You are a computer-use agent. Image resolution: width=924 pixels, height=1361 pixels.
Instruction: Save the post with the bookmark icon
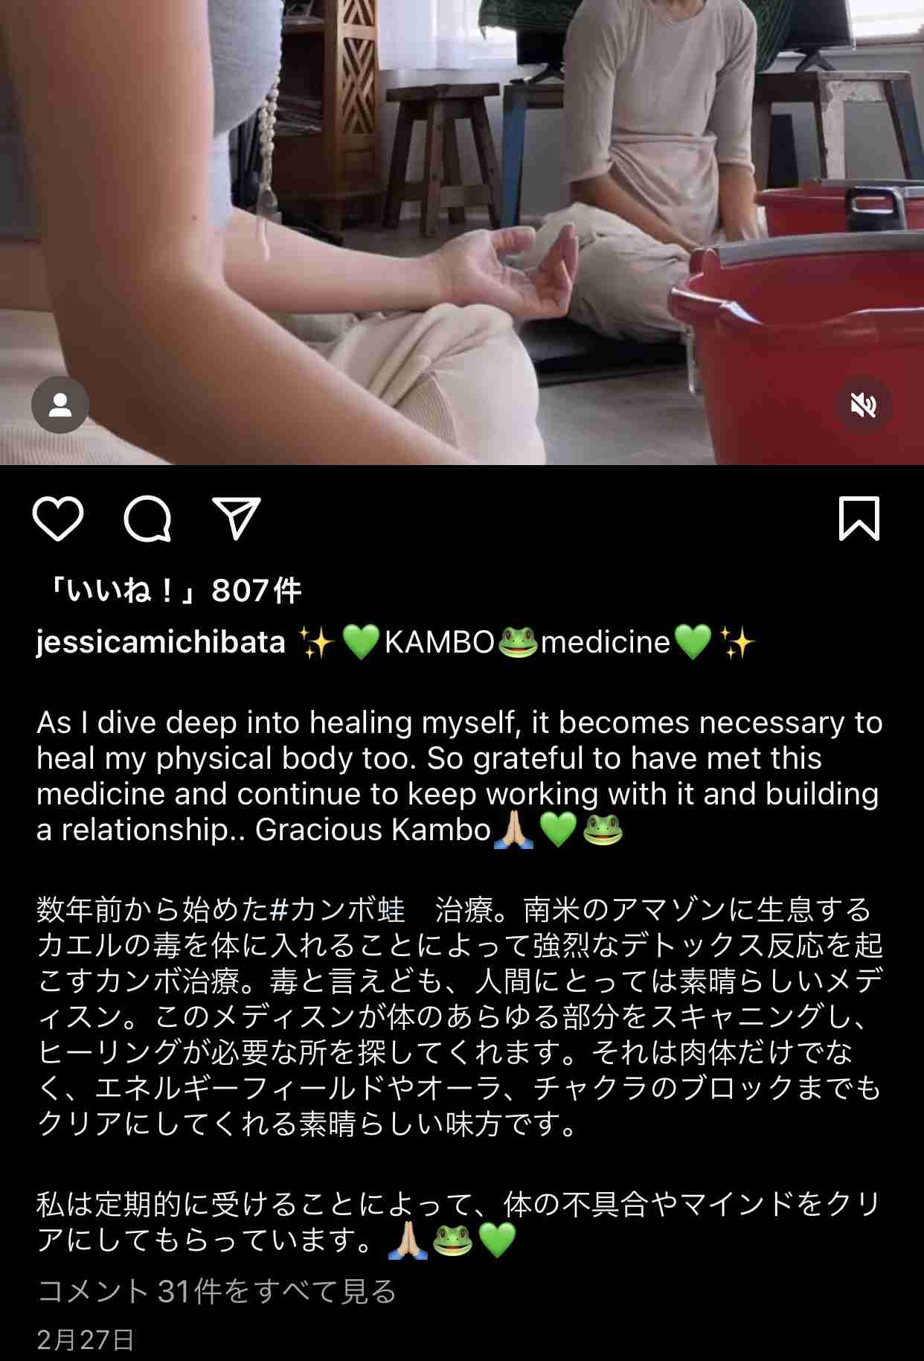tap(859, 518)
